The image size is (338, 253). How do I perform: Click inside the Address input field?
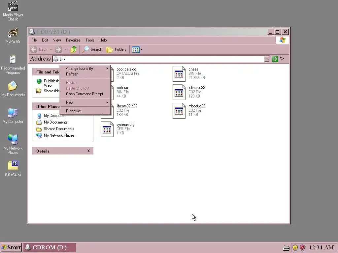tap(158, 59)
